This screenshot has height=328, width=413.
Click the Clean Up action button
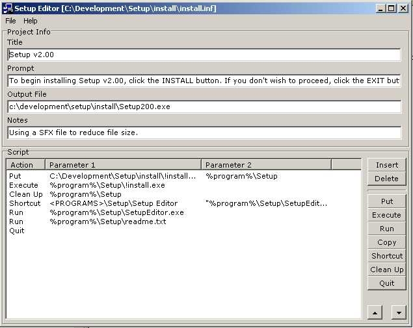tap(387, 270)
